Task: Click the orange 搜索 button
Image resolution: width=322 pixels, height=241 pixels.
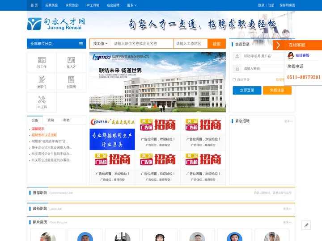Action: click(x=216, y=44)
